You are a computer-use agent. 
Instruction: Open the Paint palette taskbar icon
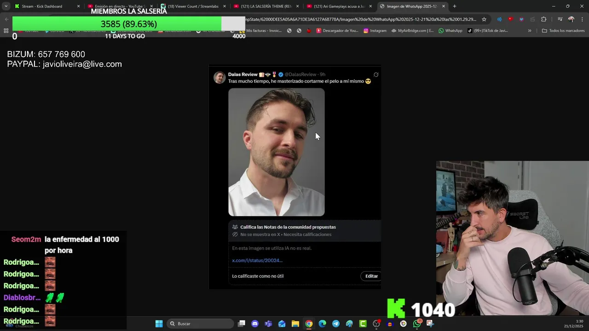349,324
